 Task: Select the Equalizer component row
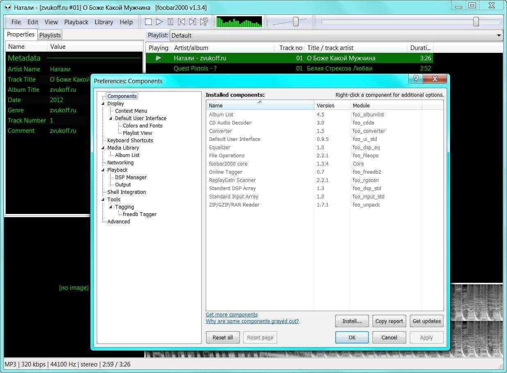(325, 148)
